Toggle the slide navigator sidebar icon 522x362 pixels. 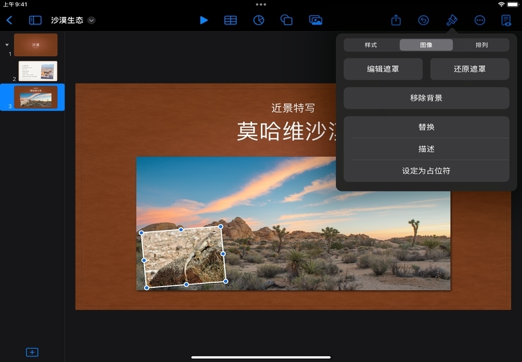point(35,20)
